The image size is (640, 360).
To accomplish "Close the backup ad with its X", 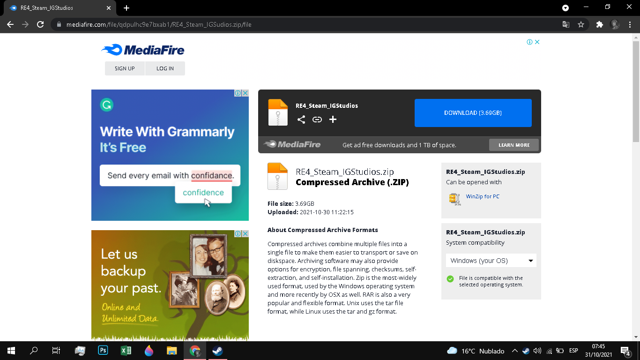I will [245, 233].
